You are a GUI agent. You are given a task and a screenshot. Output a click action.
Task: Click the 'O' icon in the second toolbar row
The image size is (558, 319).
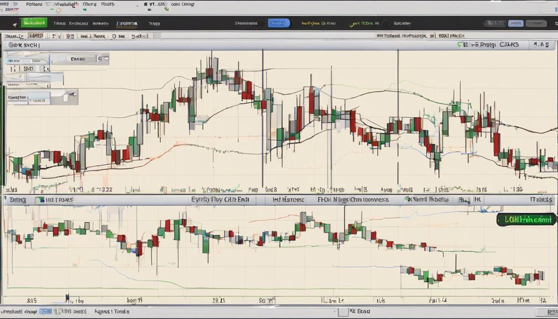(114, 36)
